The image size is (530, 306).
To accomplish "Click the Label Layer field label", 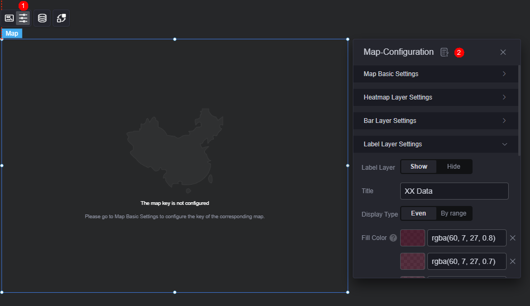I will coord(378,168).
